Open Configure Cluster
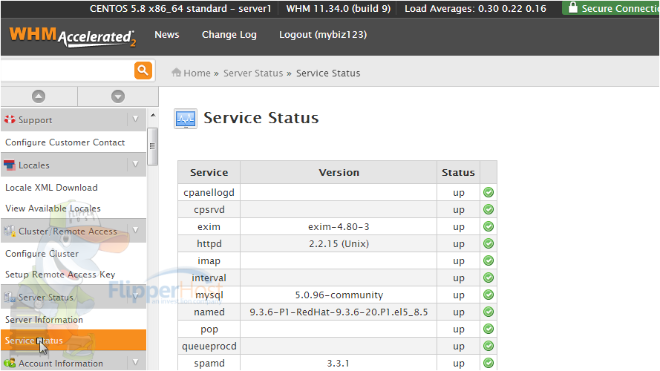The width and height of the screenshot is (660, 371). click(42, 254)
